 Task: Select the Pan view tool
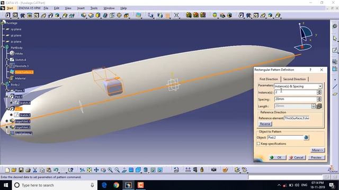tap(96, 170)
